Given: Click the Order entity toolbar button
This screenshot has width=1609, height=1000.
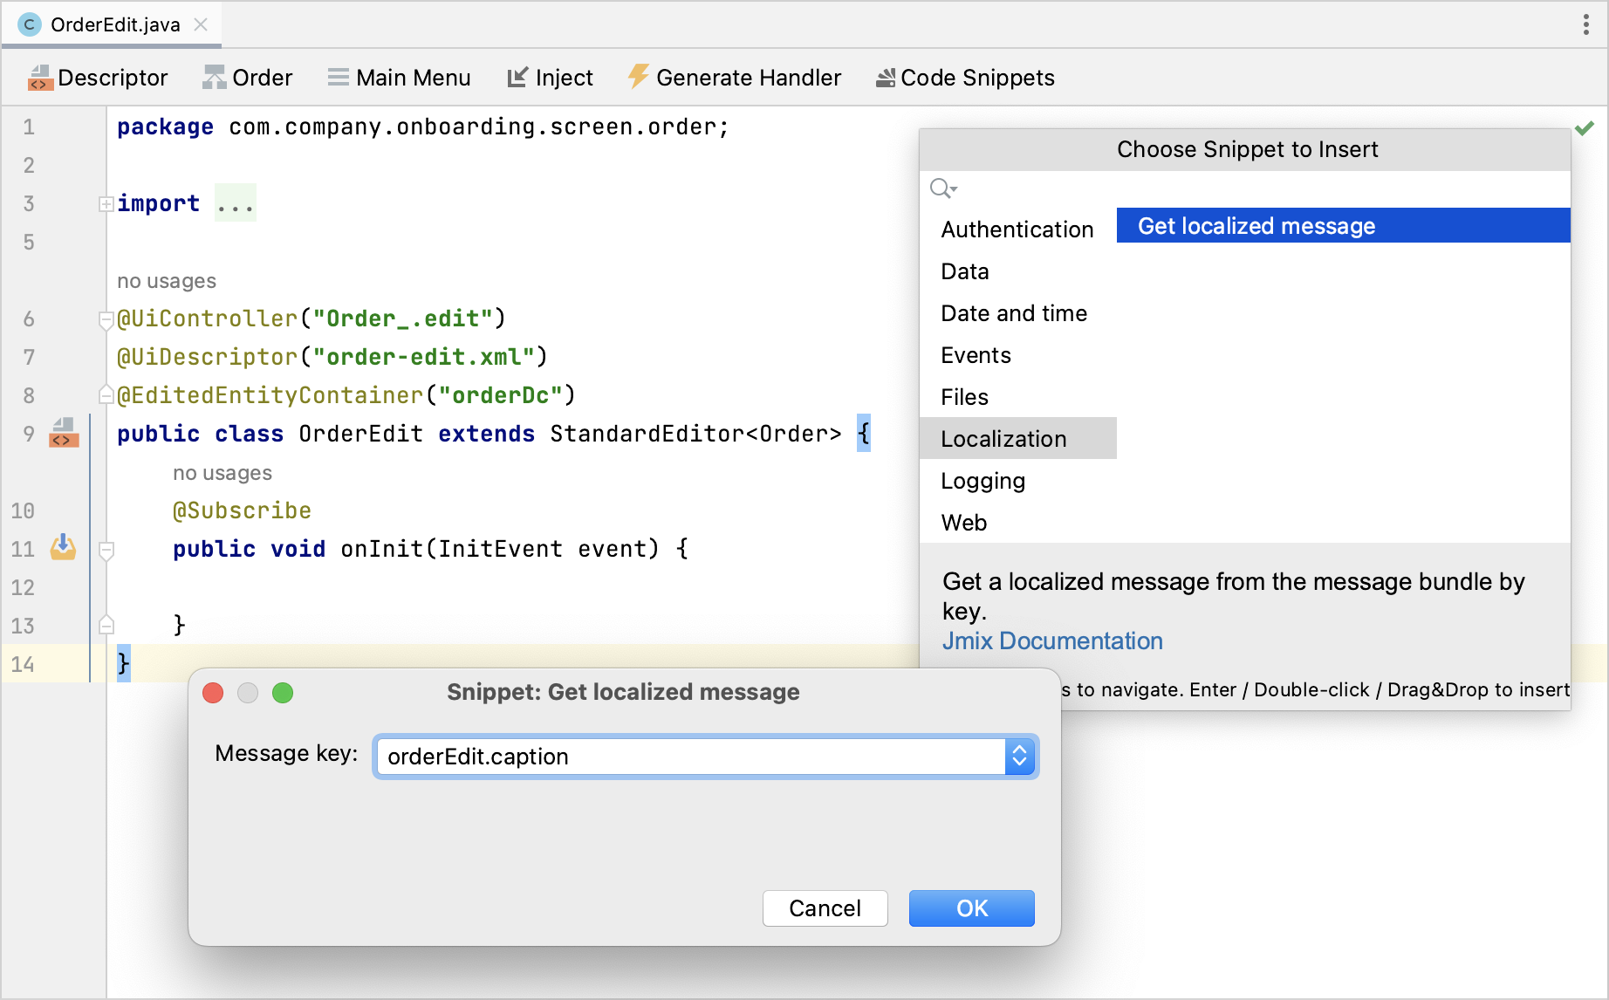Looking at the screenshot, I should point(248,78).
